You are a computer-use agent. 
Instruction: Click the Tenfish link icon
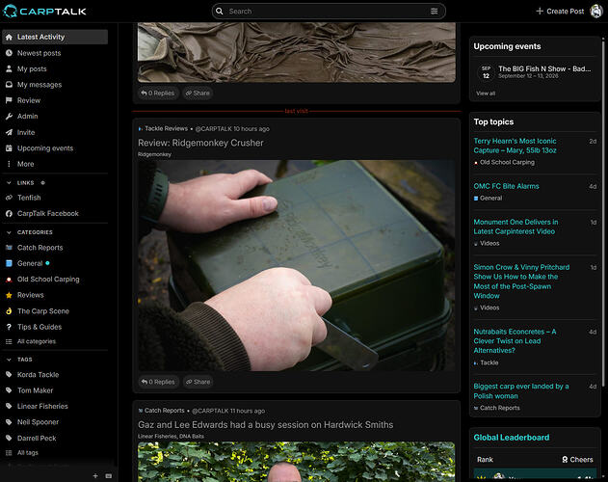[9, 198]
